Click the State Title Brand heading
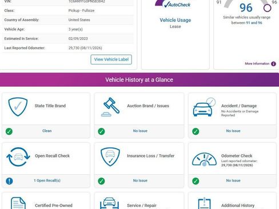Screen dimensions: 279x209 click(50, 106)
